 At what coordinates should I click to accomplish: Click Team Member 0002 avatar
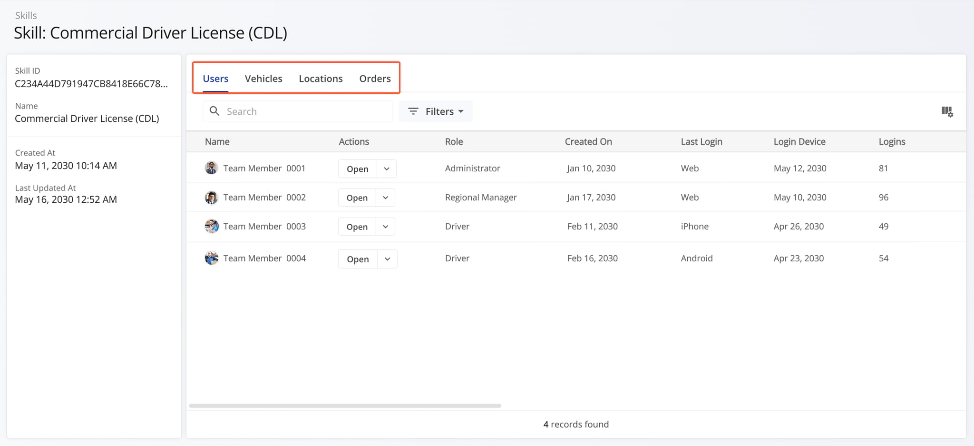(211, 198)
